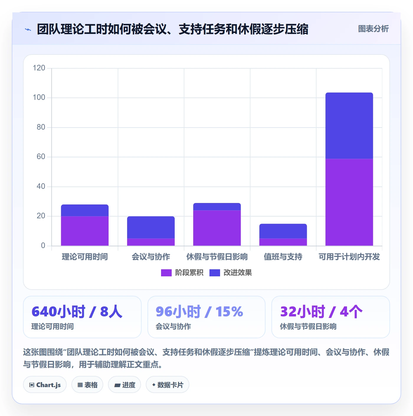Image resolution: width=413 pixels, height=416 pixels.
Task: Click the blue bar segment for 值班与支持
Action: [283, 231]
